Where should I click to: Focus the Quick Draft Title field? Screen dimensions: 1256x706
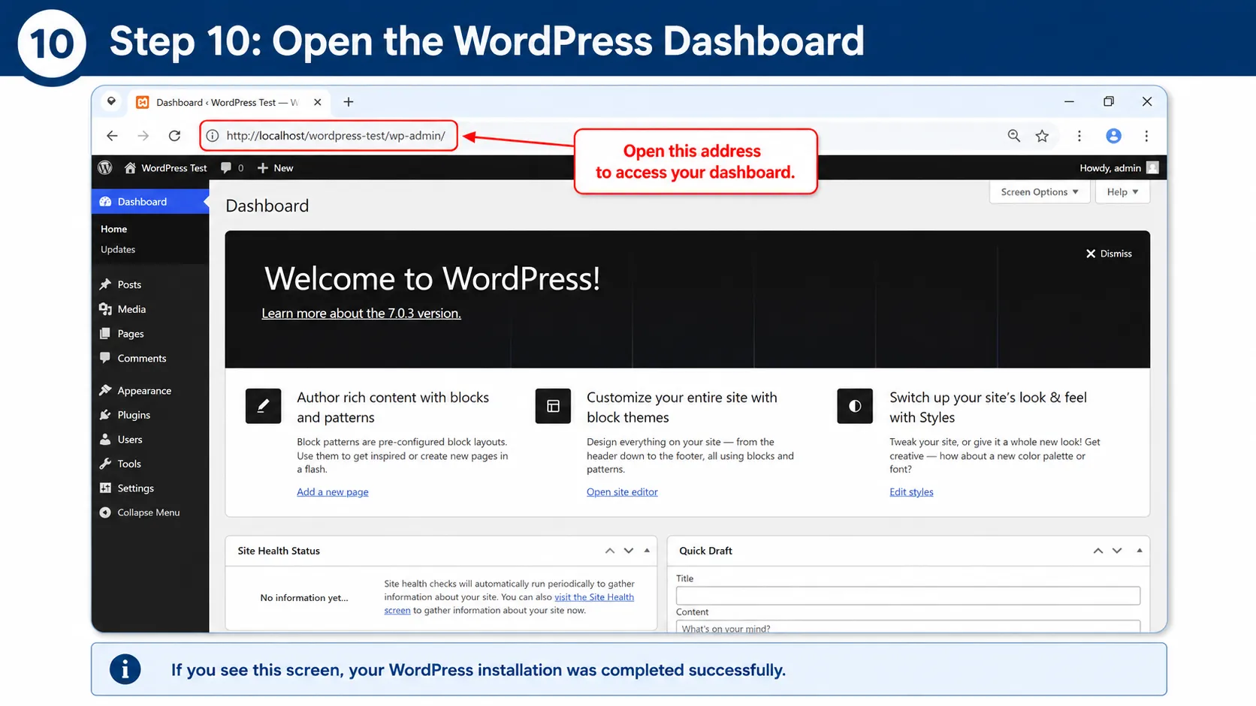pyautogui.click(x=908, y=596)
